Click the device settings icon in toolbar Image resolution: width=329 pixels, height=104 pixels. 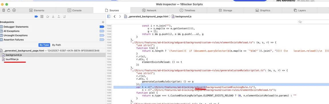(3, 10)
